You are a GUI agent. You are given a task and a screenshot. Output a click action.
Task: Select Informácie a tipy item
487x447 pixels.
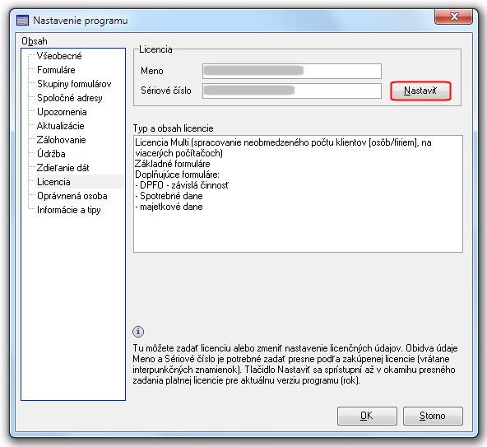click(68, 210)
